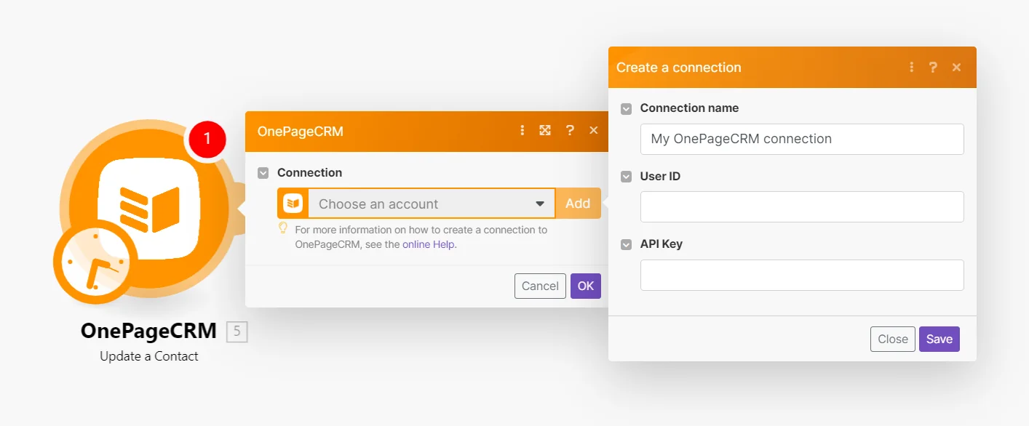Image resolution: width=1029 pixels, height=426 pixels.
Task: Toggle the API Key field arrow
Action: tap(626, 244)
